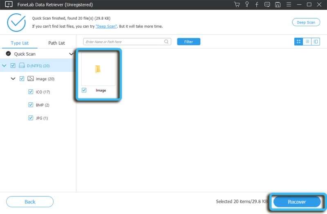Uncheck the BMP (2) checkbox
This screenshot has height=214, width=327.
click(31, 105)
